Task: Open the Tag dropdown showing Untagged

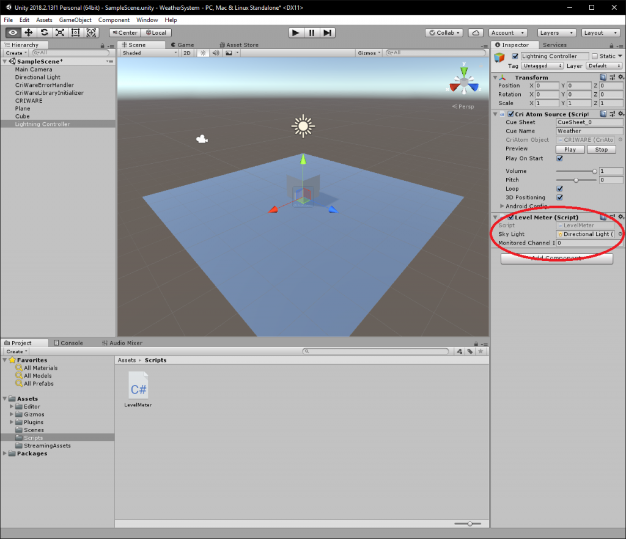Action: pos(541,65)
